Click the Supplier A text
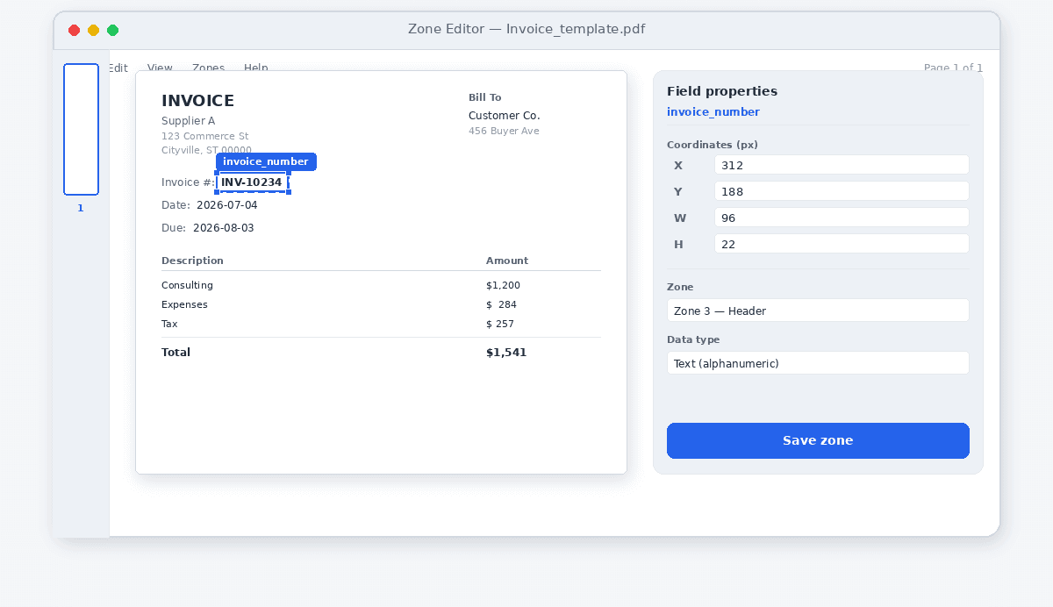Image resolution: width=1053 pixels, height=607 pixels. (188, 121)
